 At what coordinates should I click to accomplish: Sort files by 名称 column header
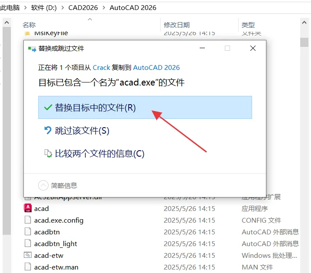pyautogui.click(x=29, y=25)
